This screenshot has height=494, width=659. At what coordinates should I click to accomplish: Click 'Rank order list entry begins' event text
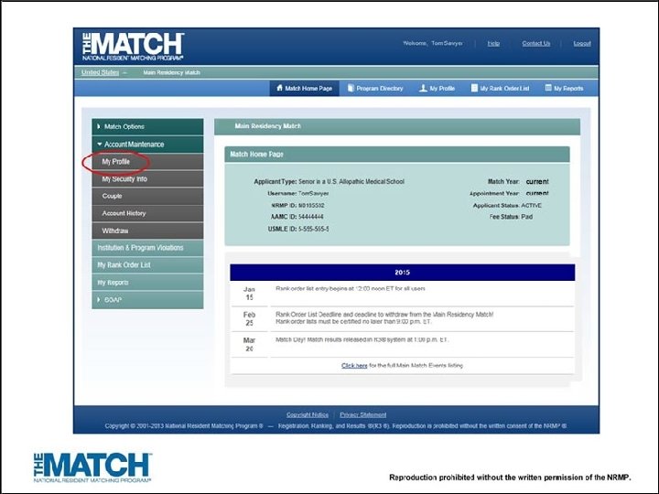350,288
